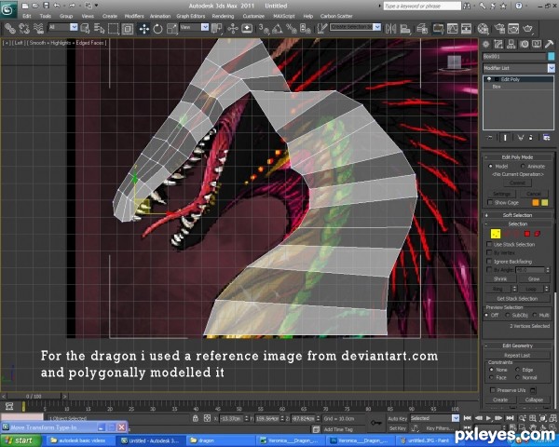The width and height of the screenshot is (559, 447).
Task: Select the Animate radio button
Action: 523,167
